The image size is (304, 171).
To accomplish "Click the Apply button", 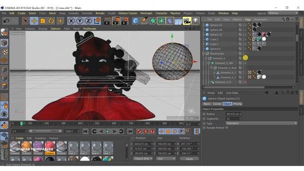I will [x=189, y=159].
